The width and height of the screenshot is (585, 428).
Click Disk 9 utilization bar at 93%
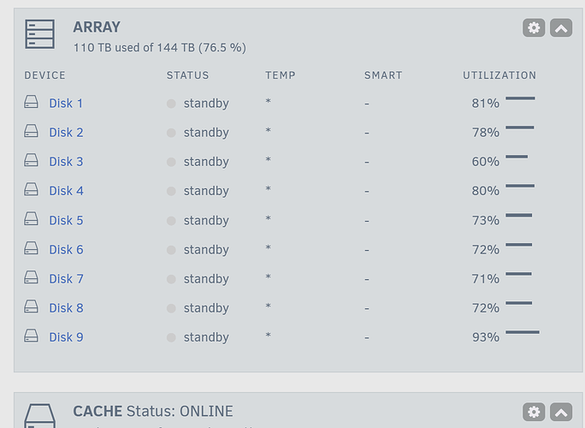(x=523, y=332)
